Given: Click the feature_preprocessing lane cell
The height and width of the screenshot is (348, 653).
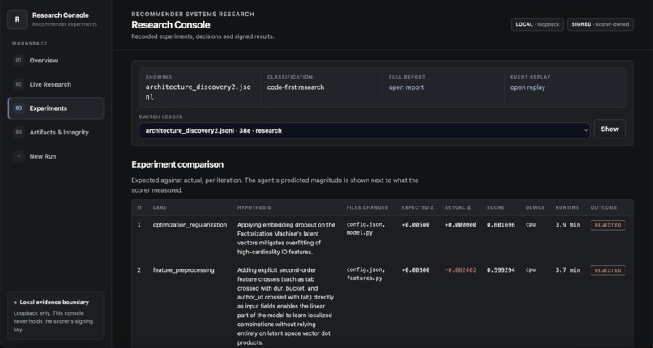Looking at the screenshot, I should tap(184, 270).
